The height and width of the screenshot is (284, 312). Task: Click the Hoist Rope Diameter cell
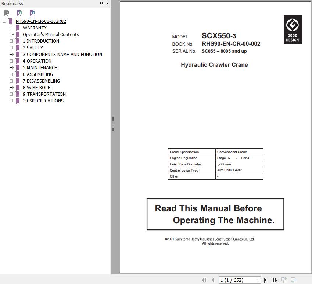(x=191, y=164)
